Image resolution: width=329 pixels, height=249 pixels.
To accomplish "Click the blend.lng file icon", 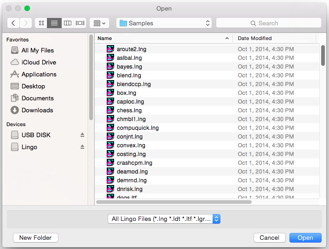I will [110, 75].
